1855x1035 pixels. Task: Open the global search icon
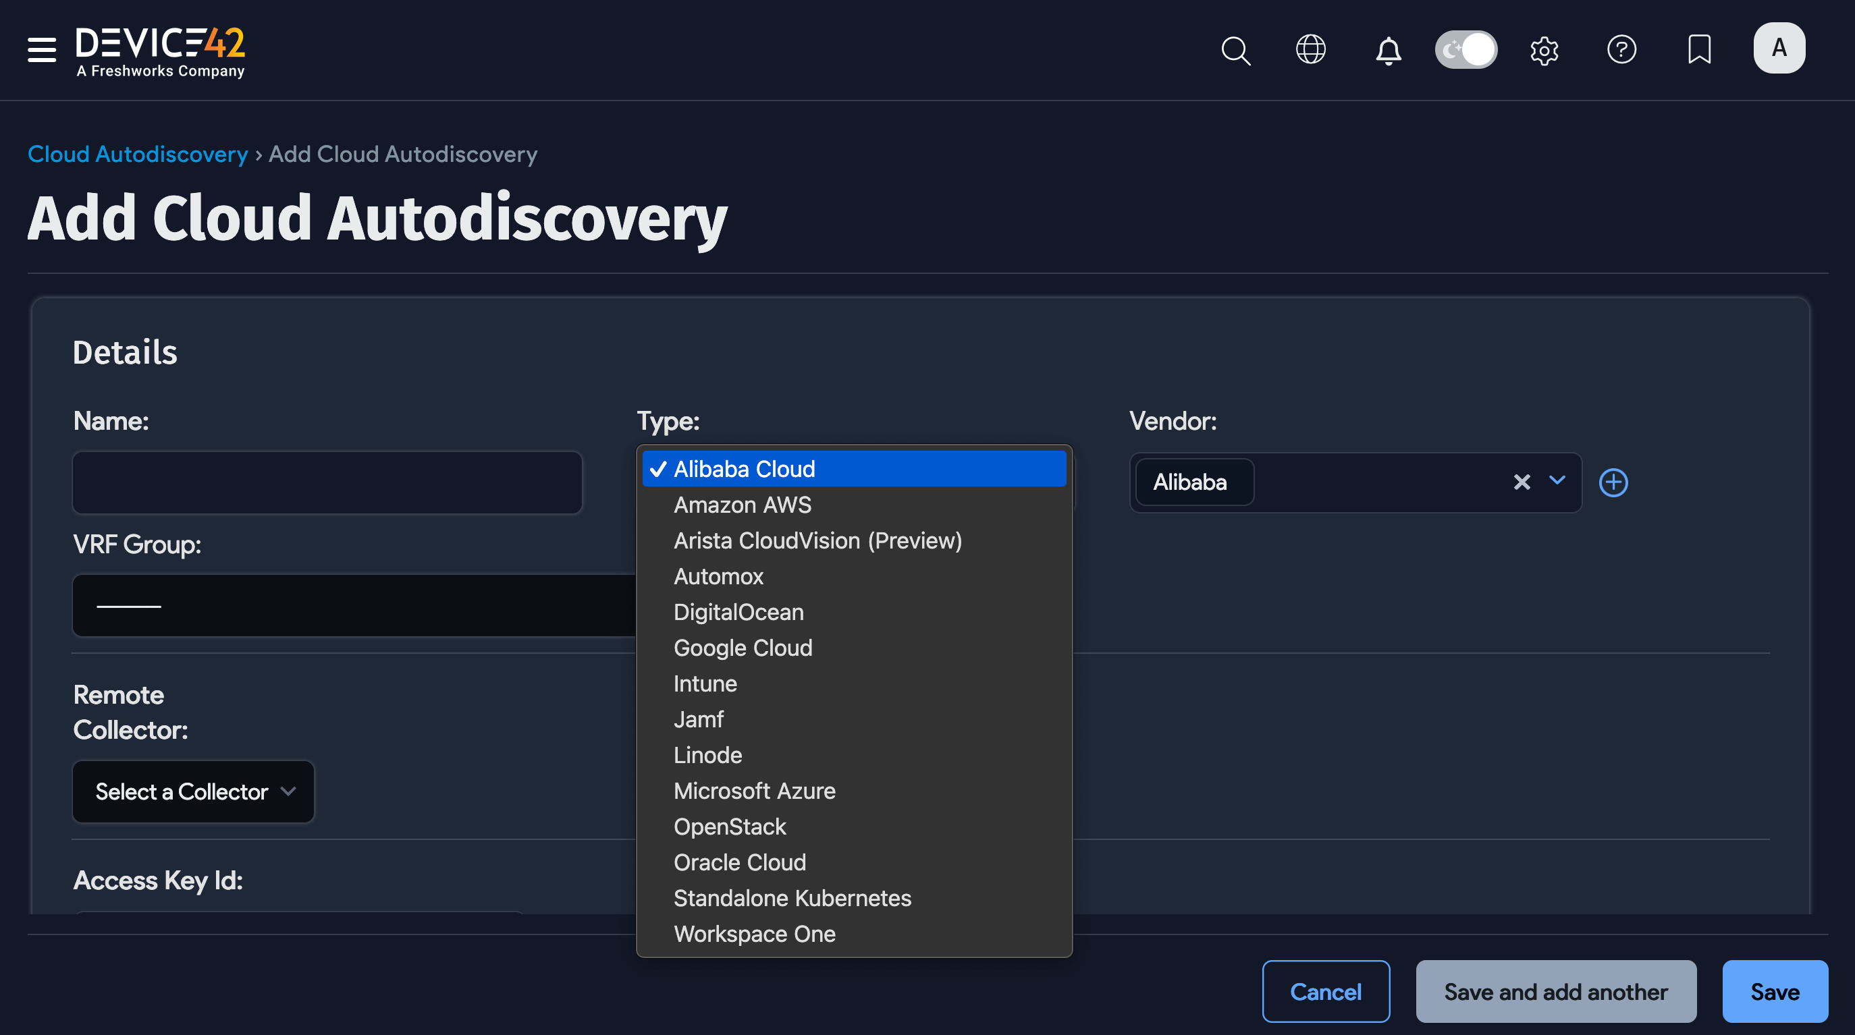point(1236,51)
